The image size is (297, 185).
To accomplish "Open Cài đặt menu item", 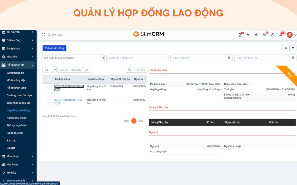I will [x=11, y=148].
